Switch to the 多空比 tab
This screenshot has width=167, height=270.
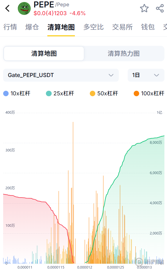(94, 27)
